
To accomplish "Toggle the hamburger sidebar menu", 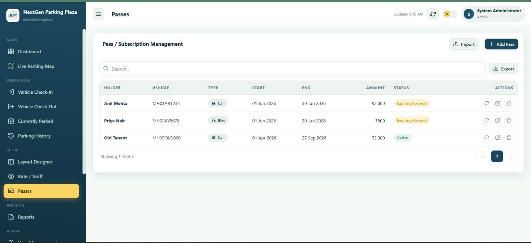I will pos(98,14).
